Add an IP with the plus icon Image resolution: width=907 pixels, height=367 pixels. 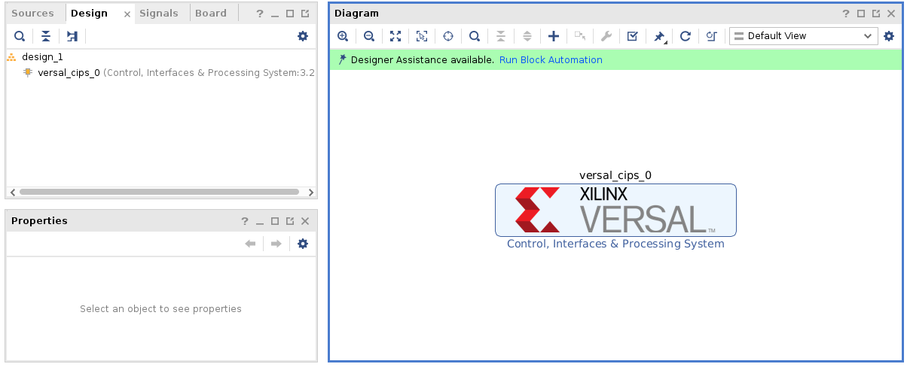coord(554,36)
